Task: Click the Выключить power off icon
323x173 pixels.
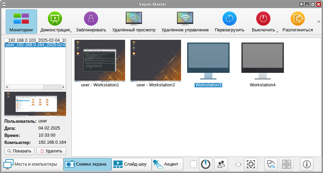Action: point(263,19)
